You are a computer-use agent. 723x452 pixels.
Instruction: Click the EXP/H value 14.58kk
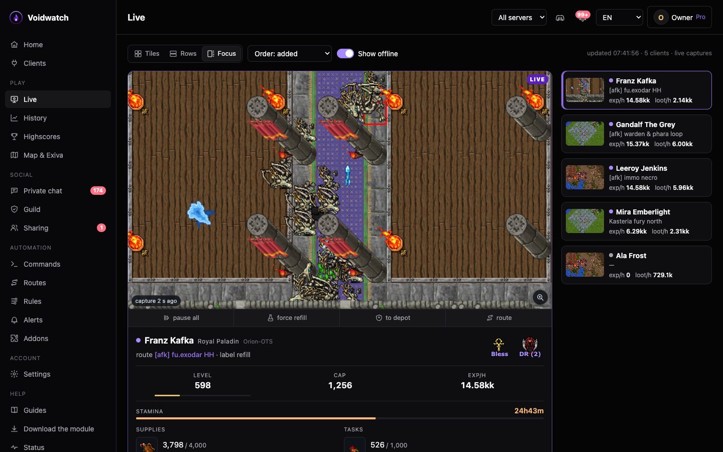tap(477, 385)
